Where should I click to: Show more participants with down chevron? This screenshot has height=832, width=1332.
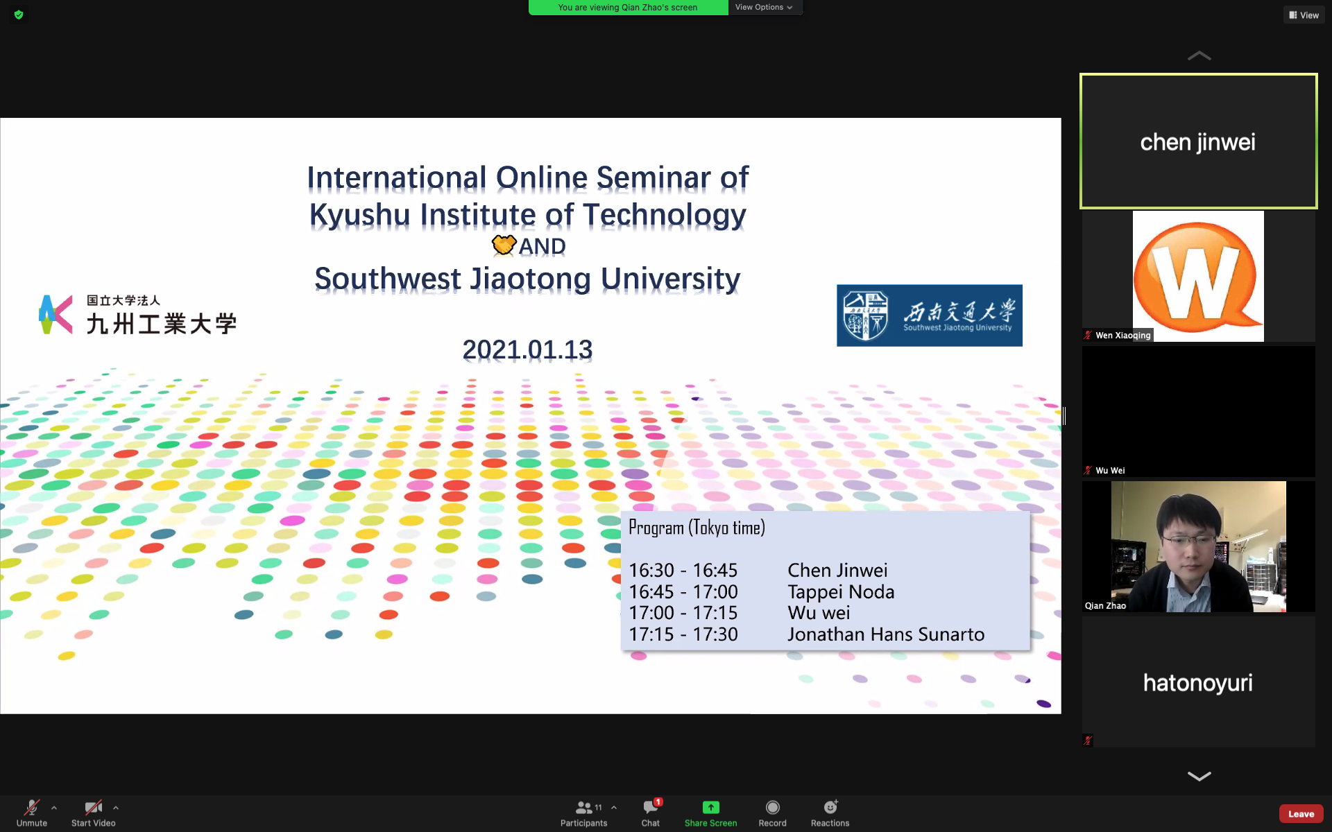(1199, 776)
